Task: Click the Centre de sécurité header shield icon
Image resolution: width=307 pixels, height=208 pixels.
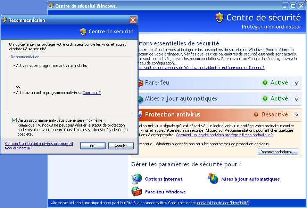Action: point(219,18)
